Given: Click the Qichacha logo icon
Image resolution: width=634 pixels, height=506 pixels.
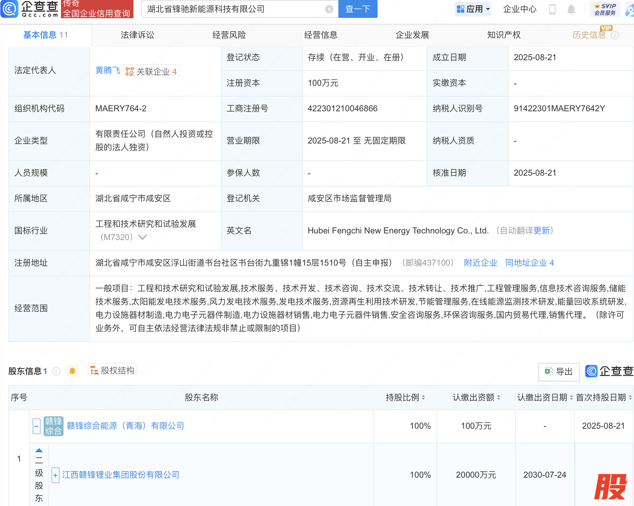Looking at the screenshot, I should (x=9, y=9).
